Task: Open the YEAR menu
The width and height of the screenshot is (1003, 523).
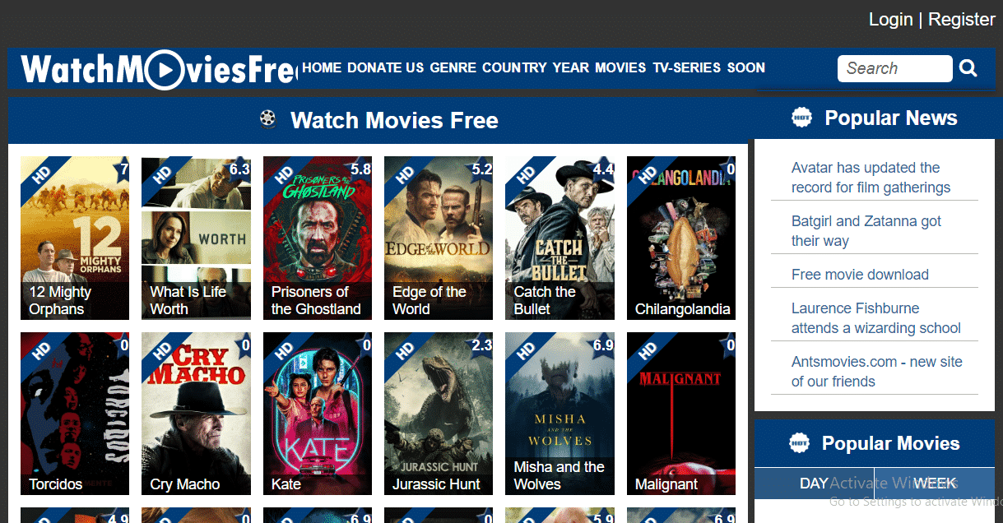Action: 571,67
